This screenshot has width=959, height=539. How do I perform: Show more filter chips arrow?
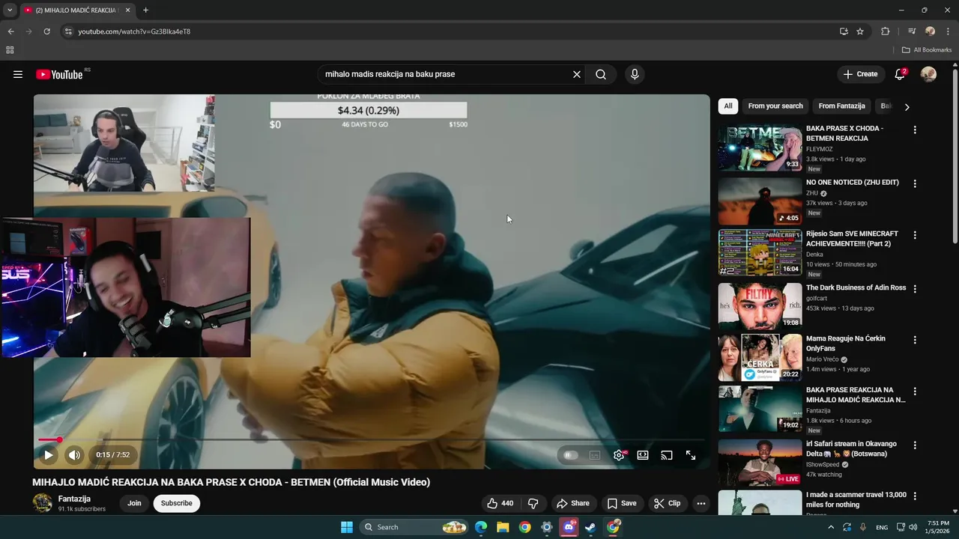[907, 107]
